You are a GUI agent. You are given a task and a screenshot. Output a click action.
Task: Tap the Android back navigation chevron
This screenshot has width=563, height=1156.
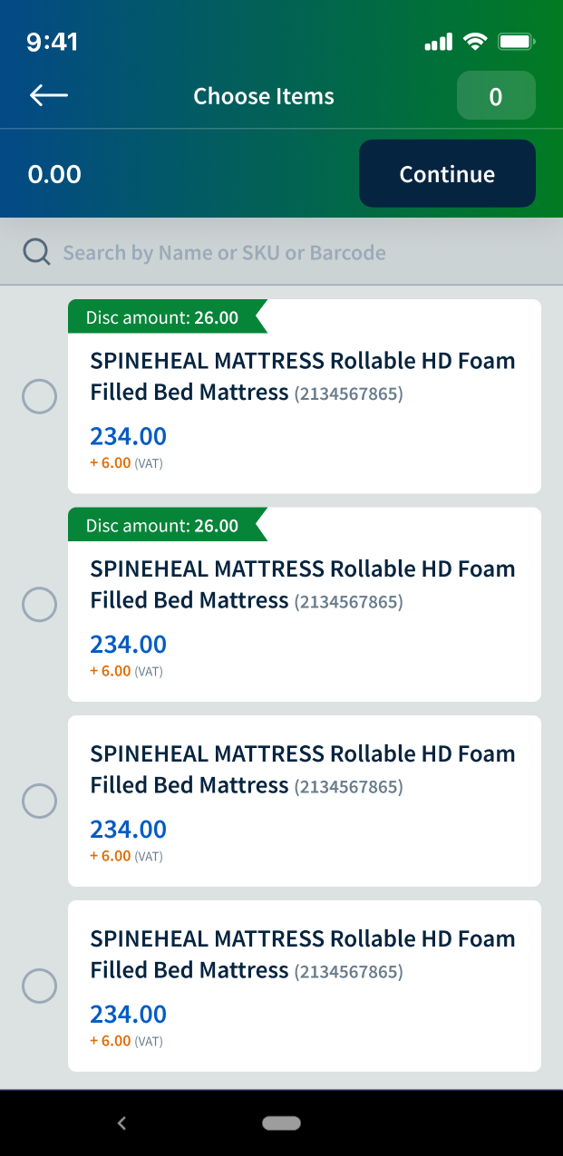coord(121,1123)
